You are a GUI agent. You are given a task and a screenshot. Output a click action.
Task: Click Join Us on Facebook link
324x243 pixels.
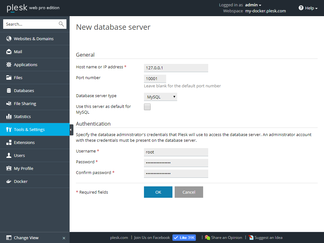coord(152,238)
